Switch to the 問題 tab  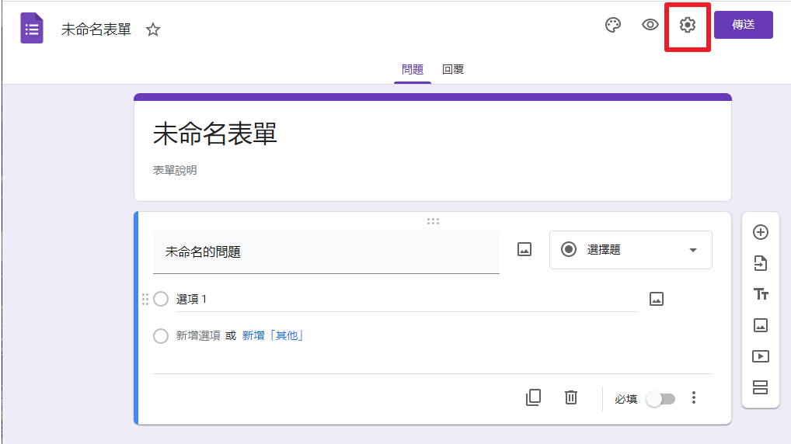pos(412,70)
